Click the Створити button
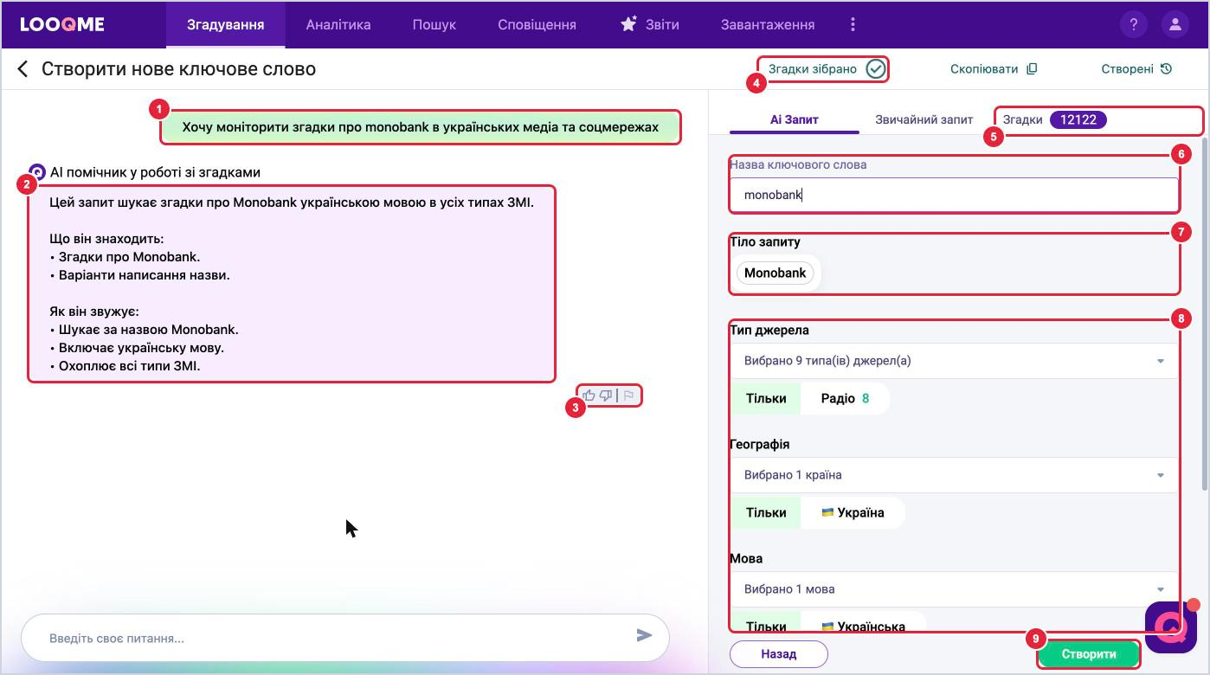Viewport: 1210px width, 675px height. pos(1089,654)
